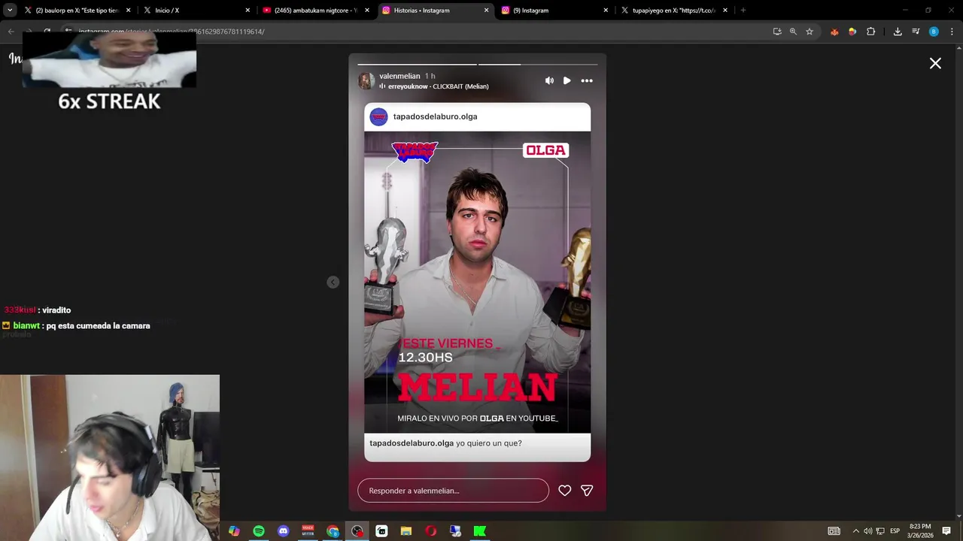Open the shared post image with MELIAN
Image resolution: width=963 pixels, height=541 pixels.
tap(477, 282)
